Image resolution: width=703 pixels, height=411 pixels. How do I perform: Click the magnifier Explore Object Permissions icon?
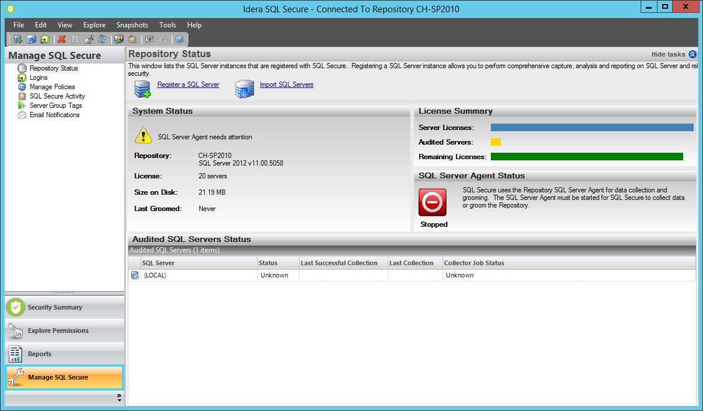pos(132,39)
